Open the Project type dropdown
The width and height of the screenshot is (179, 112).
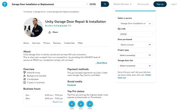coord(135,55)
